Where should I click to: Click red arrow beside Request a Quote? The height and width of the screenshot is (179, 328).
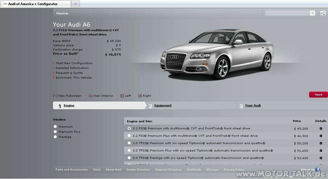[x=54, y=73]
